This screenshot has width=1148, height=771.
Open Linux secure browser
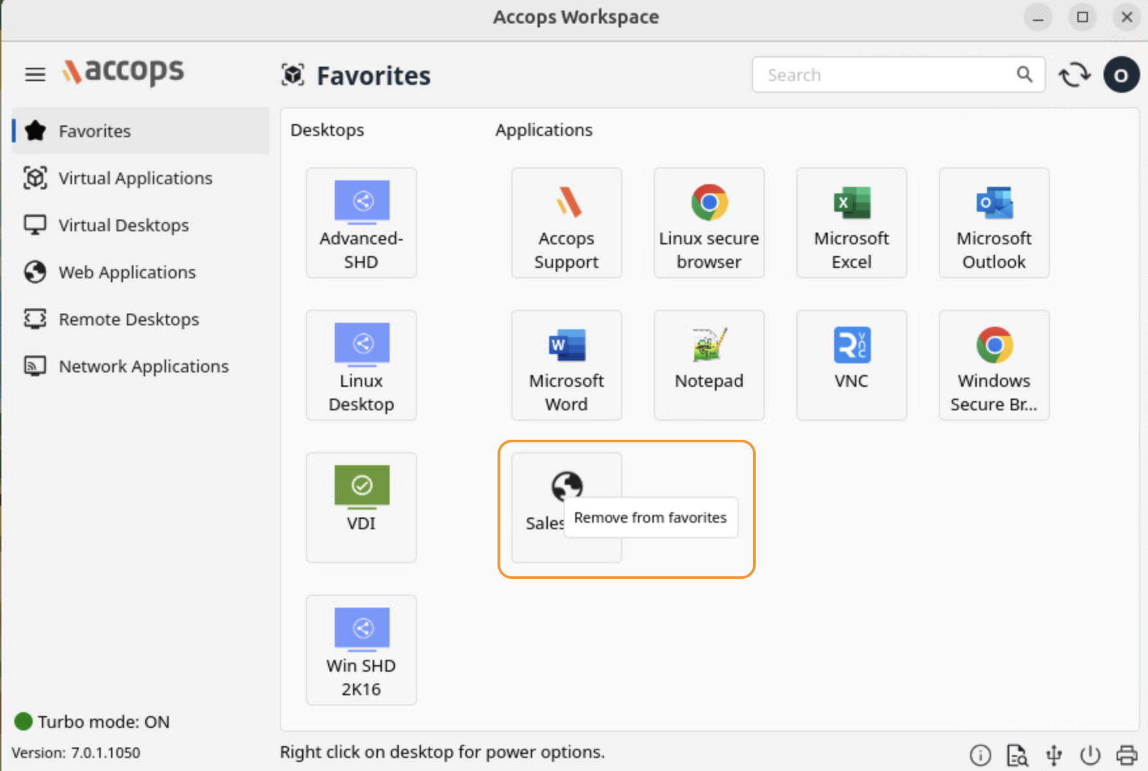coord(709,223)
